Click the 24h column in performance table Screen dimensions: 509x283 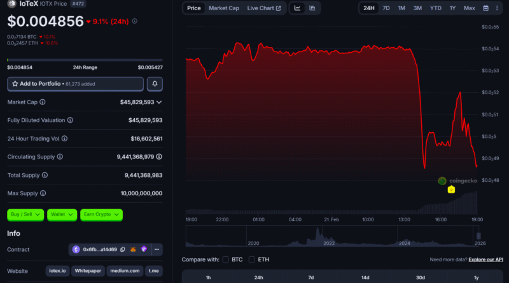pos(259,277)
